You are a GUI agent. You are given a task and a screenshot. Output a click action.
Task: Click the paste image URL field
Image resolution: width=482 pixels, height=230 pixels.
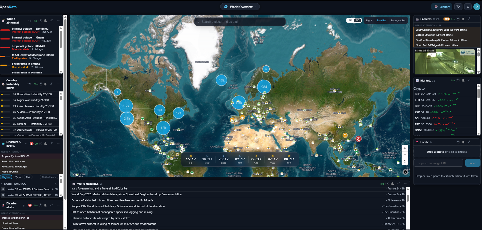438,163
